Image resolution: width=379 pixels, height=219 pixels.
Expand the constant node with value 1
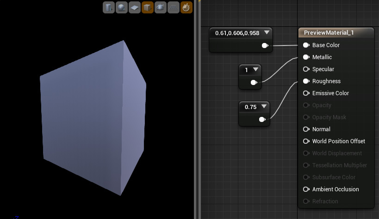[256, 70]
